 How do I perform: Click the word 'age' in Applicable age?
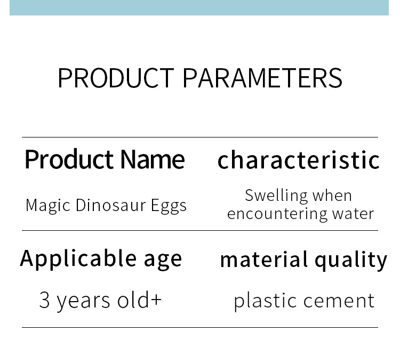[163, 260]
